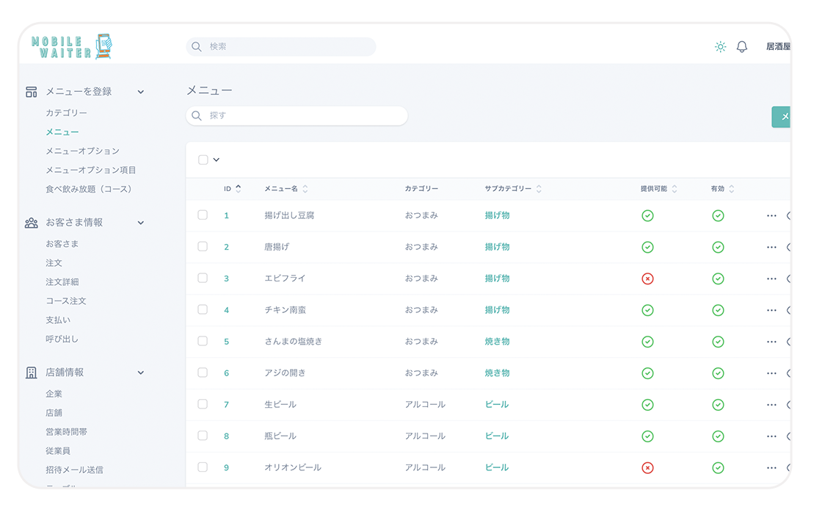Click the red unavailable icon for オリオンビール

[647, 467]
